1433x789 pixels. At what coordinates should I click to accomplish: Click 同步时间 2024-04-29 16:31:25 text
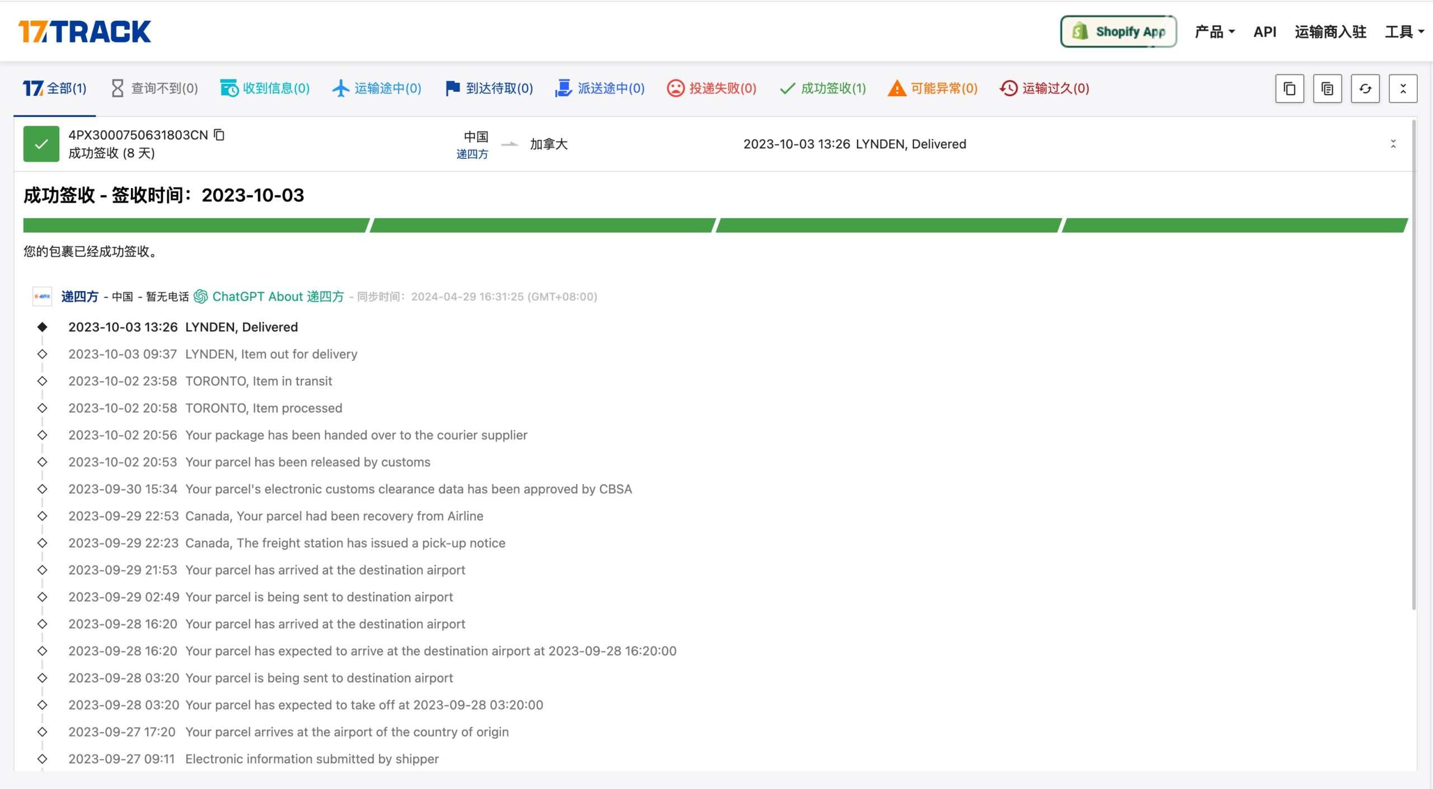477,297
